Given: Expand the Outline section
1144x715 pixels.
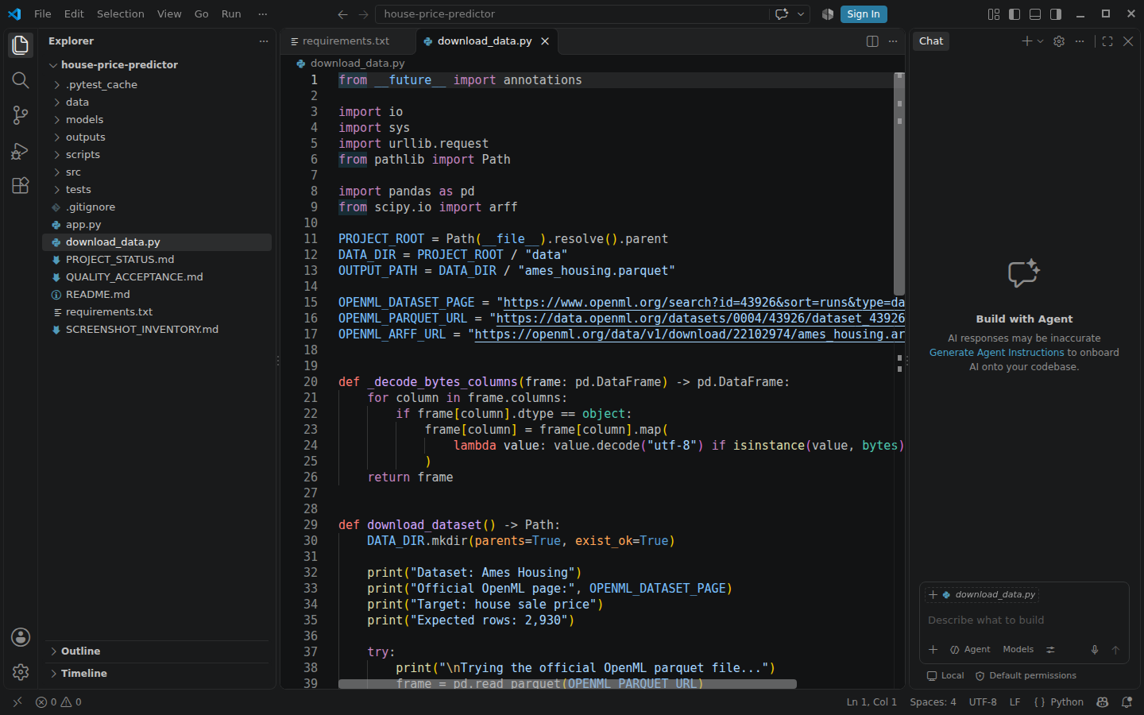Looking at the screenshot, I should click(157, 651).
